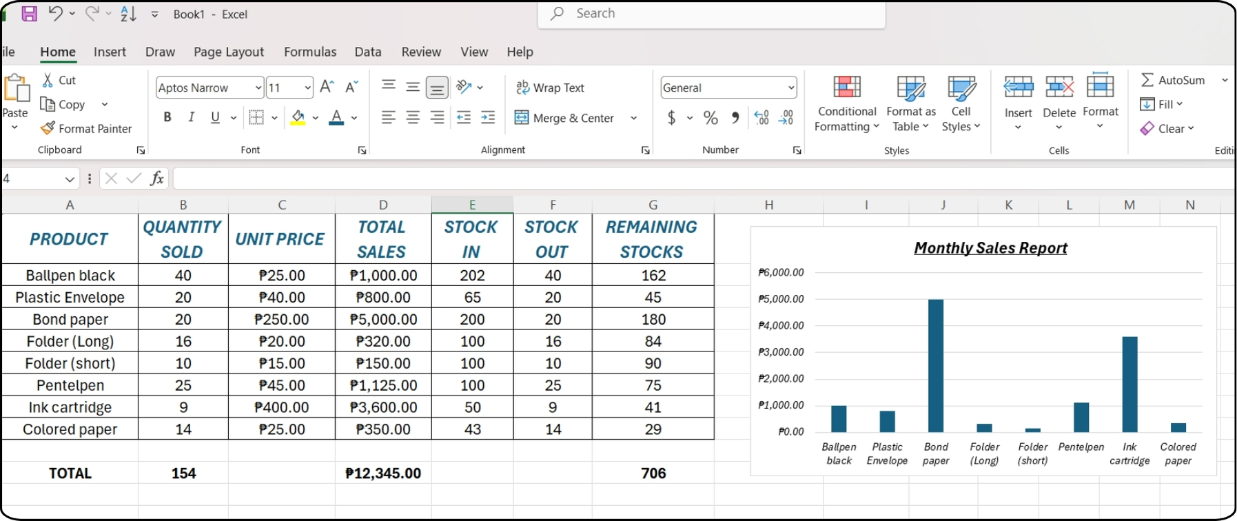Switch to the Formulas tab
This screenshot has width=1237, height=521.
click(310, 52)
